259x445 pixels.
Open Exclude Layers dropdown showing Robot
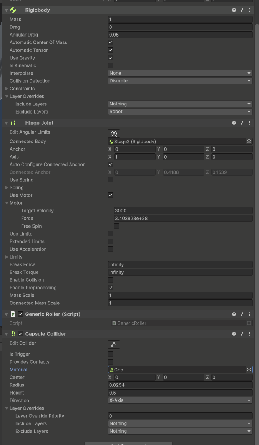[180, 112]
